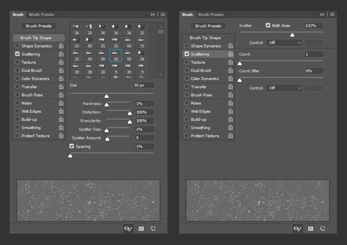Toggle live tip preview in left panel footer
The width and height of the screenshot is (347, 245).
click(x=128, y=228)
